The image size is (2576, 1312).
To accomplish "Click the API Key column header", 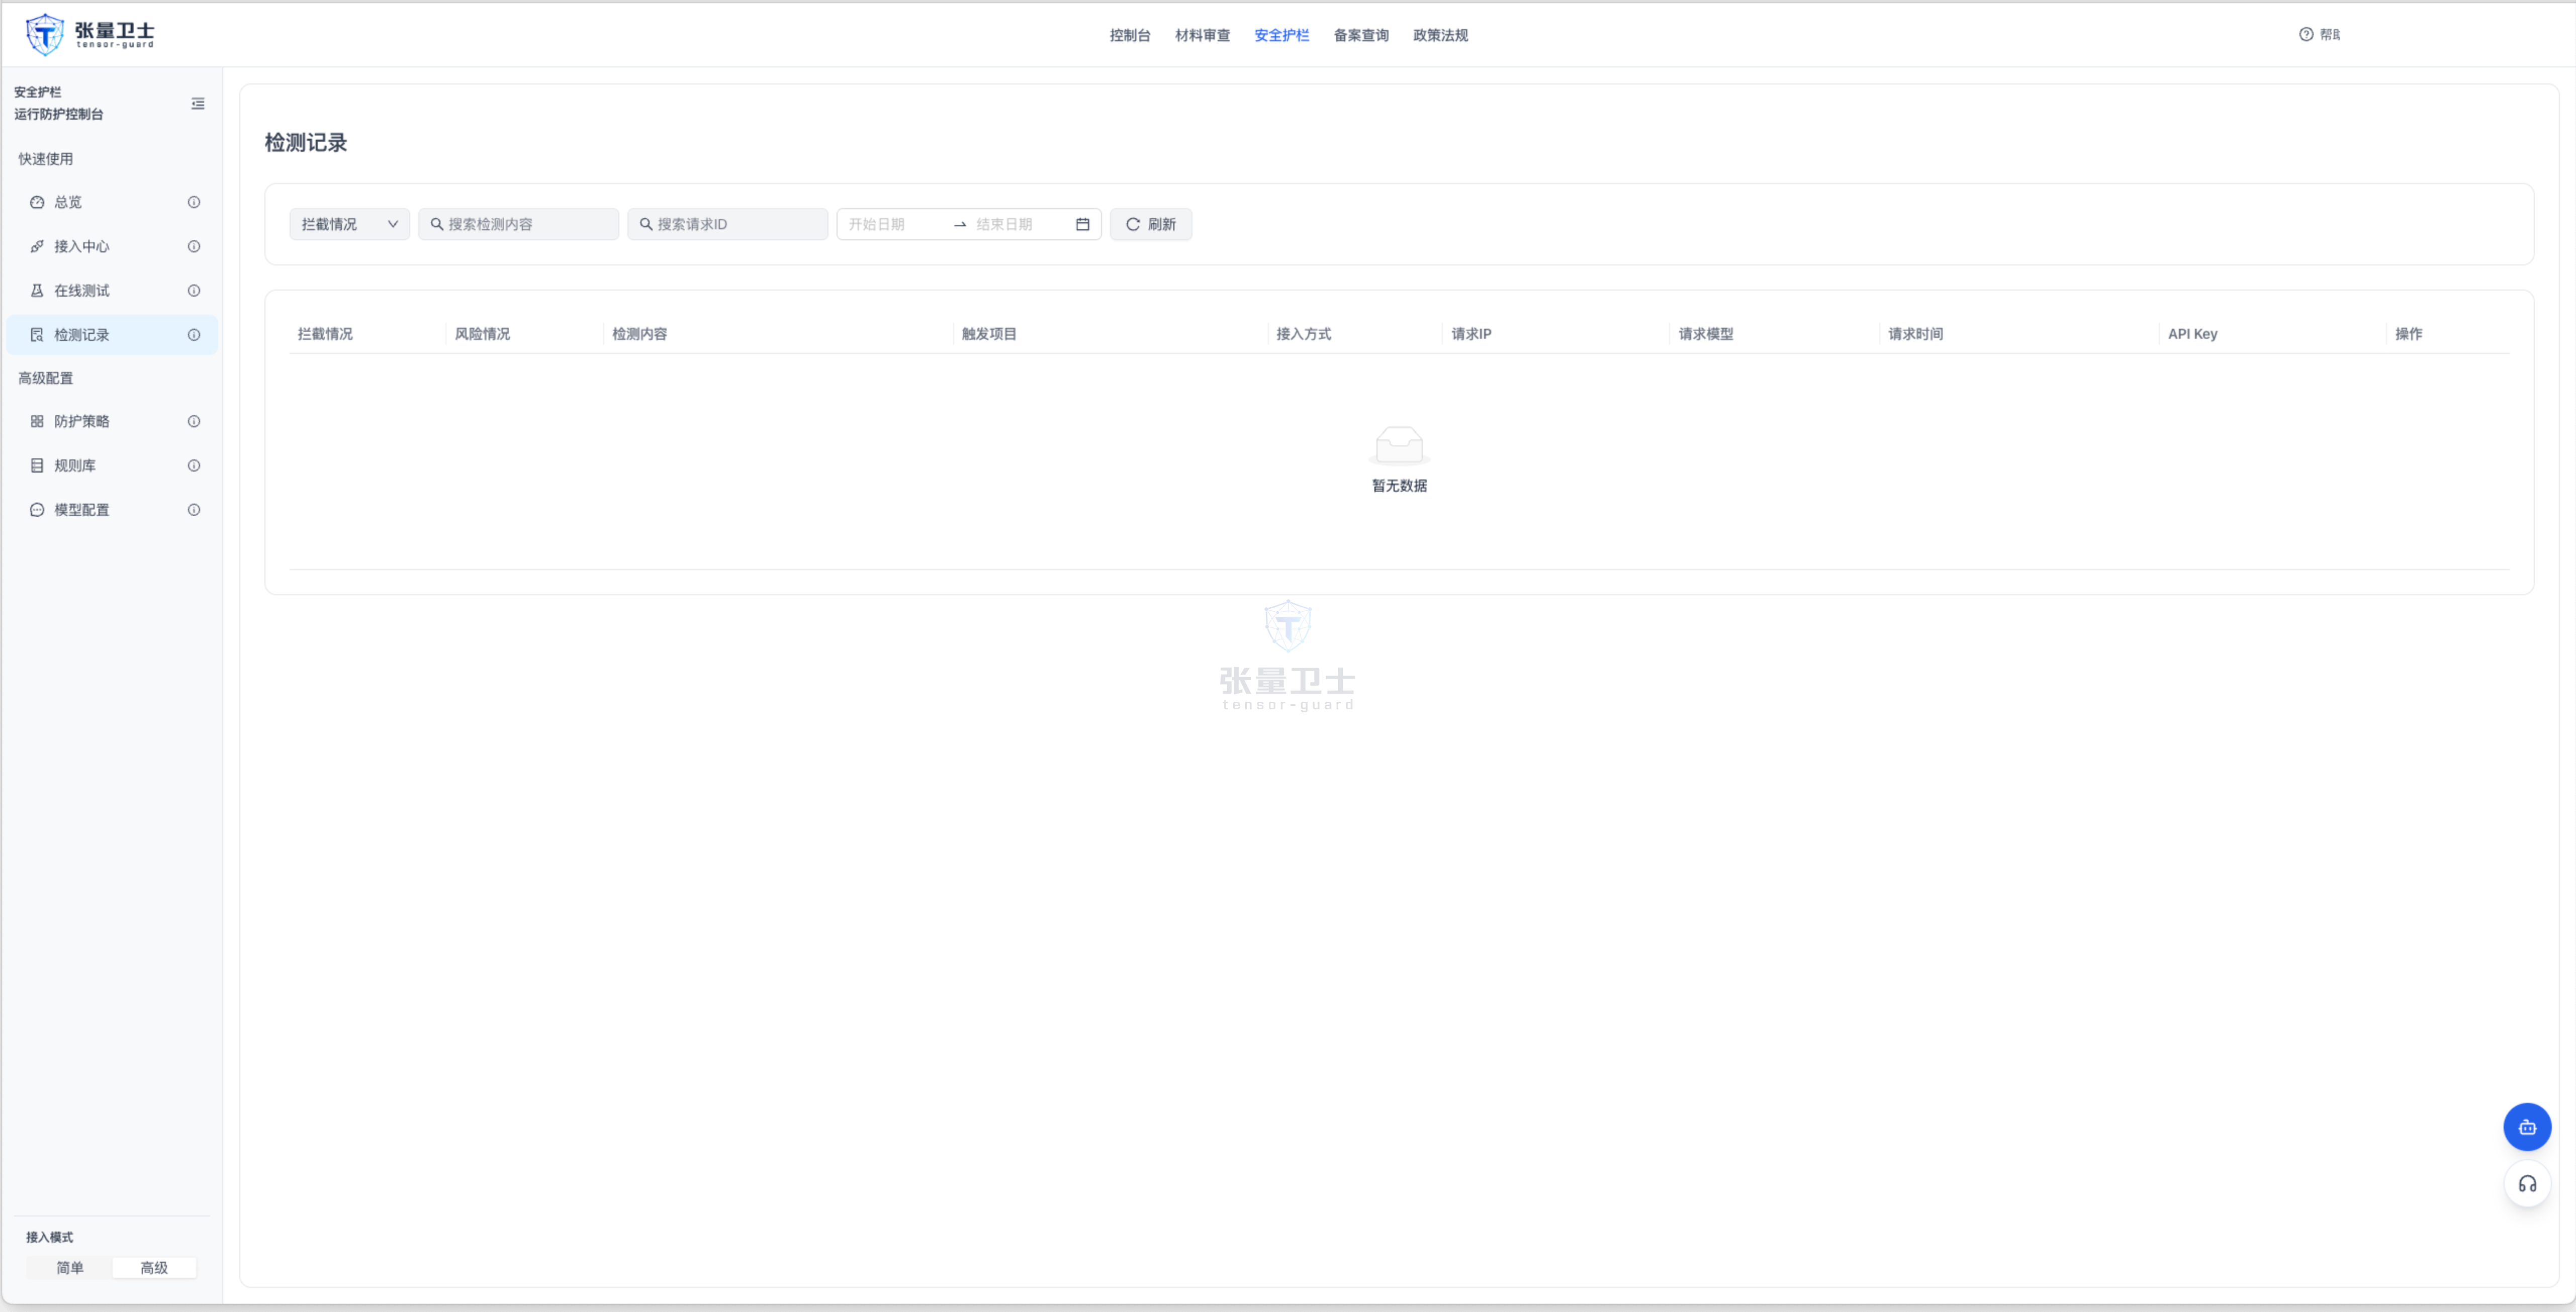I will pyautogui.click(x=2192, y=334).
